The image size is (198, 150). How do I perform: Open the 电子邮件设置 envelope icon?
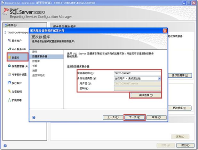(9, 74)
